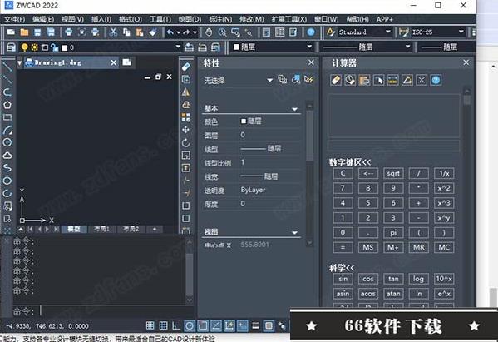Click the calculator Get Coordinates cursor icon
This screenshot has height=342, width=498.
[378, 80]
